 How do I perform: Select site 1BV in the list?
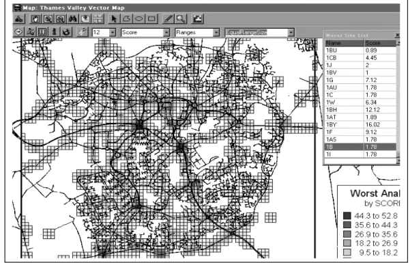coord(361,72)
